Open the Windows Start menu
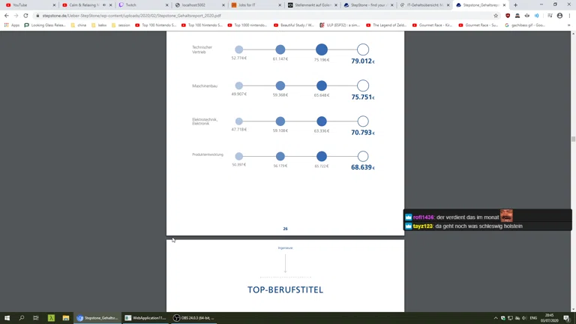The width and height of the screenshot is (576, 324). [7, 318]
